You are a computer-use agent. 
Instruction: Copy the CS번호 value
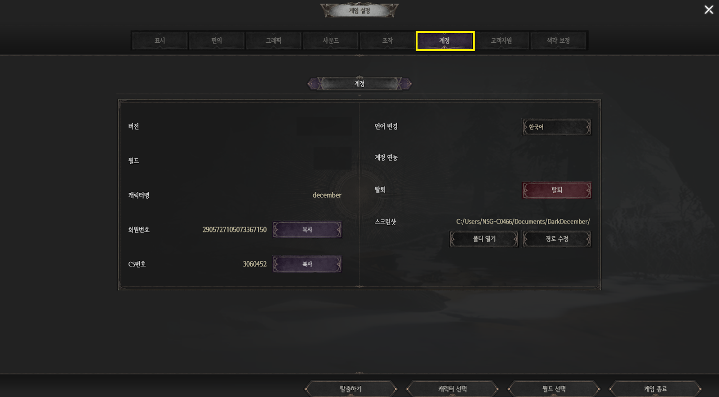307,264
